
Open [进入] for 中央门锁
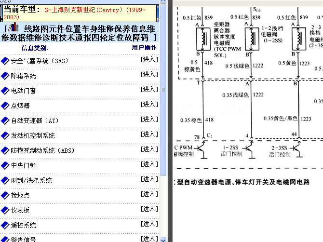149,164
